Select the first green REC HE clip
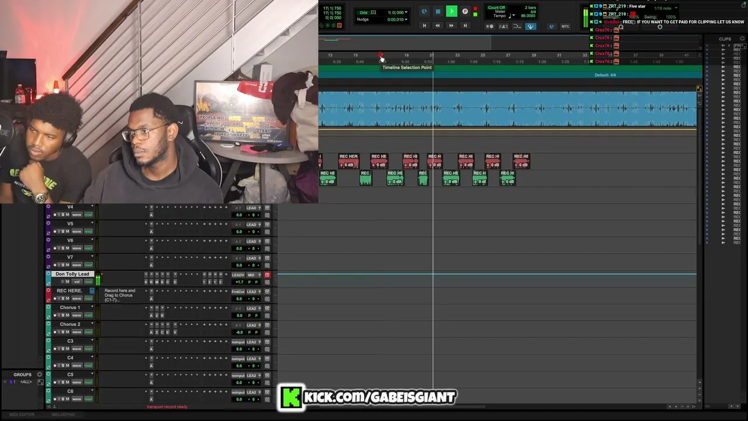Screen dimensions: 748x421 coord(328,178)
